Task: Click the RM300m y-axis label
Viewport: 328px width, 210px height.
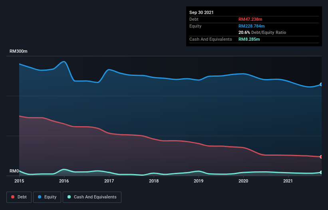Action: pyautogui.click(x=18, y=51)
